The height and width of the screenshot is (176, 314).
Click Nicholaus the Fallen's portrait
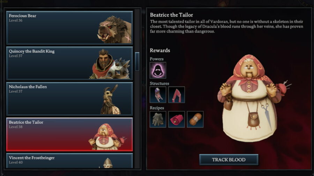pos(111,99)
